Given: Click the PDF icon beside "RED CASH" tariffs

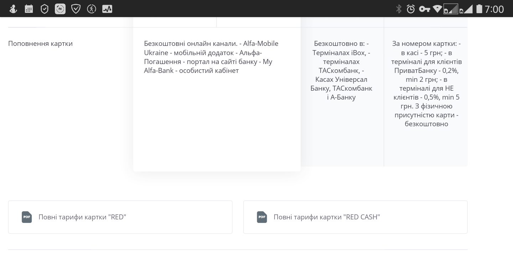Looking at the screenshot, I should (x=262, y=217).
